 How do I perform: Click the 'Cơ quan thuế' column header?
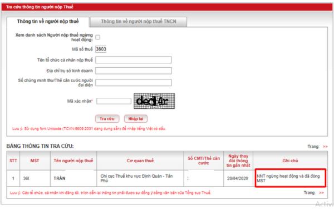(x=140, y=161)
